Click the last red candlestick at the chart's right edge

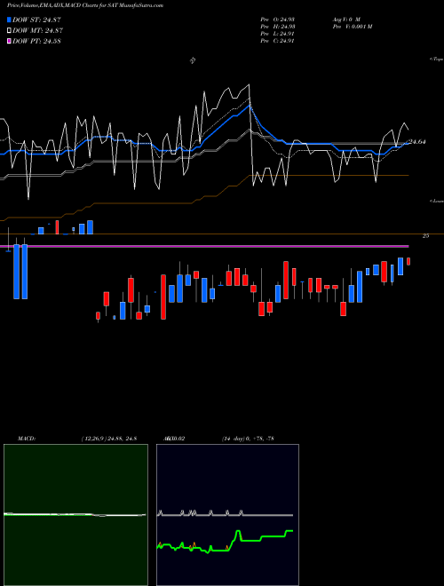pos(408,261)
